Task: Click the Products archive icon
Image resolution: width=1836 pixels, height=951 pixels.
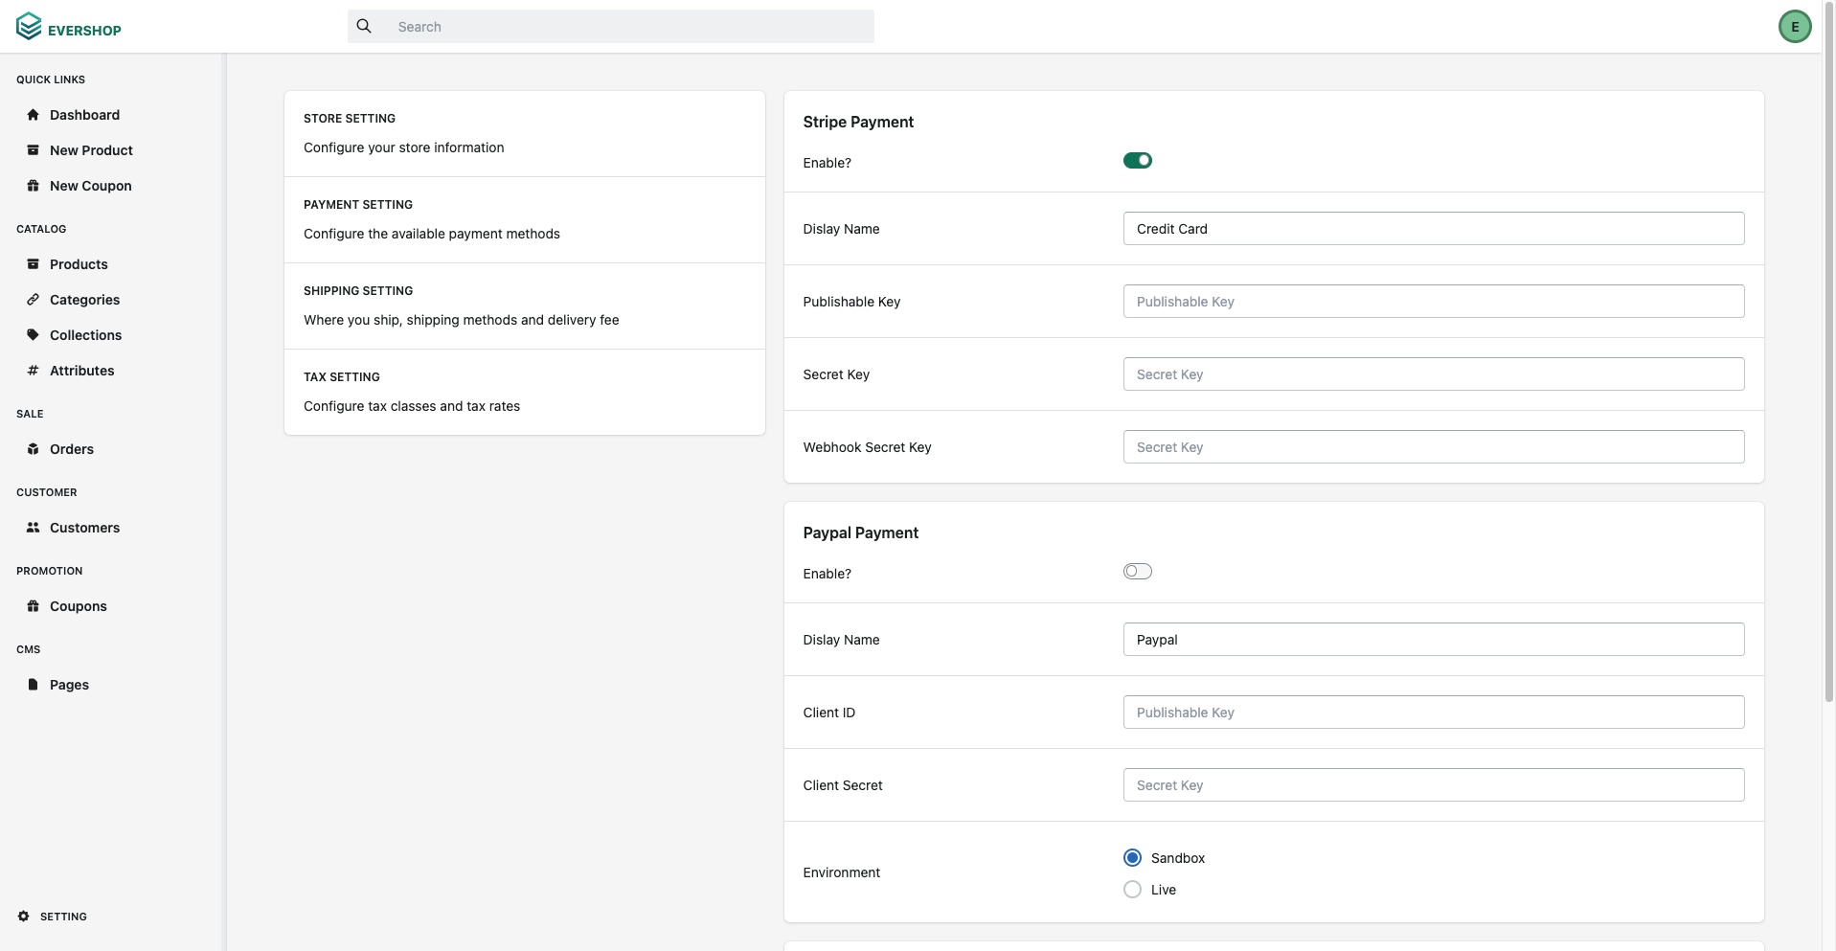Action: pos(33,264)
